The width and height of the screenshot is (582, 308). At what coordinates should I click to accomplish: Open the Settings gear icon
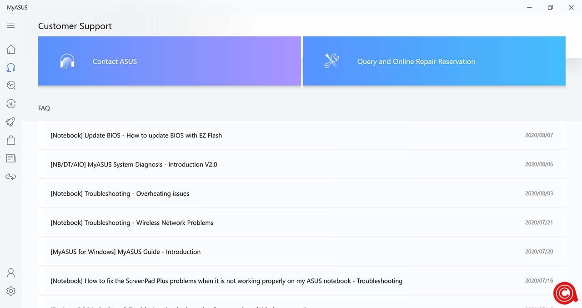point(11,291)
